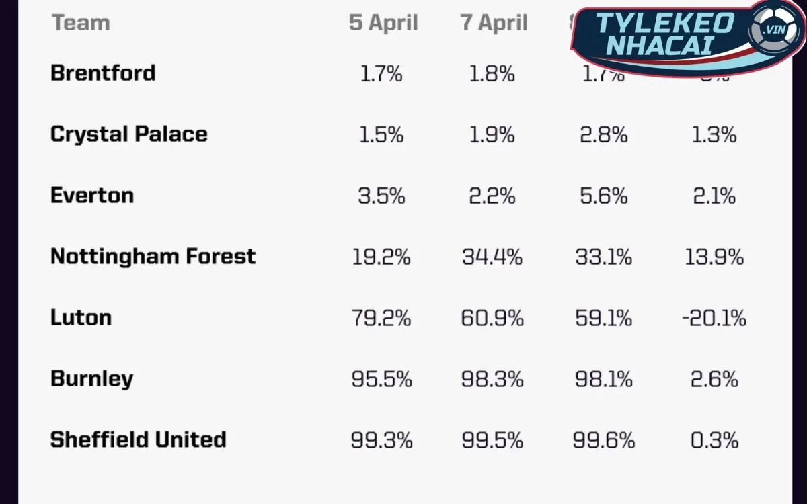
Task: Select the Luton team name
Action: click(81, 318)
